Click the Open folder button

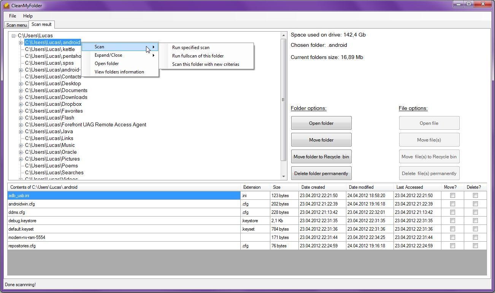coord(321,123)
